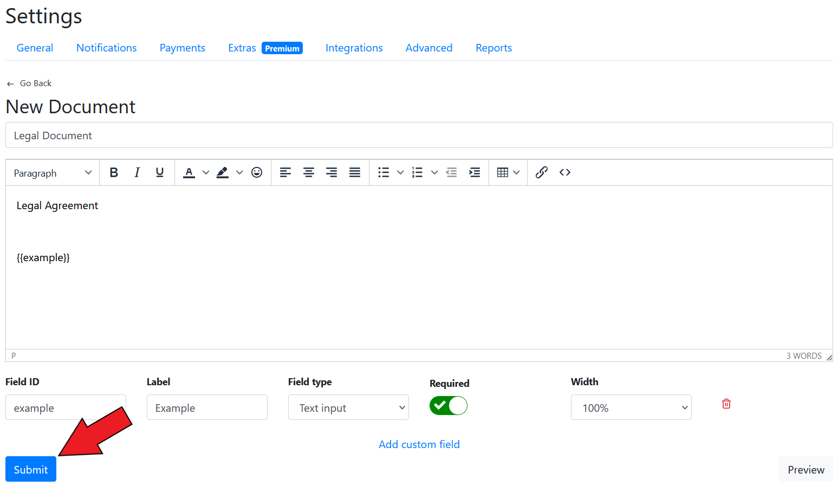838x486 pixels.
Task: Open the Field type dropdown
Action: click(348, 407)
